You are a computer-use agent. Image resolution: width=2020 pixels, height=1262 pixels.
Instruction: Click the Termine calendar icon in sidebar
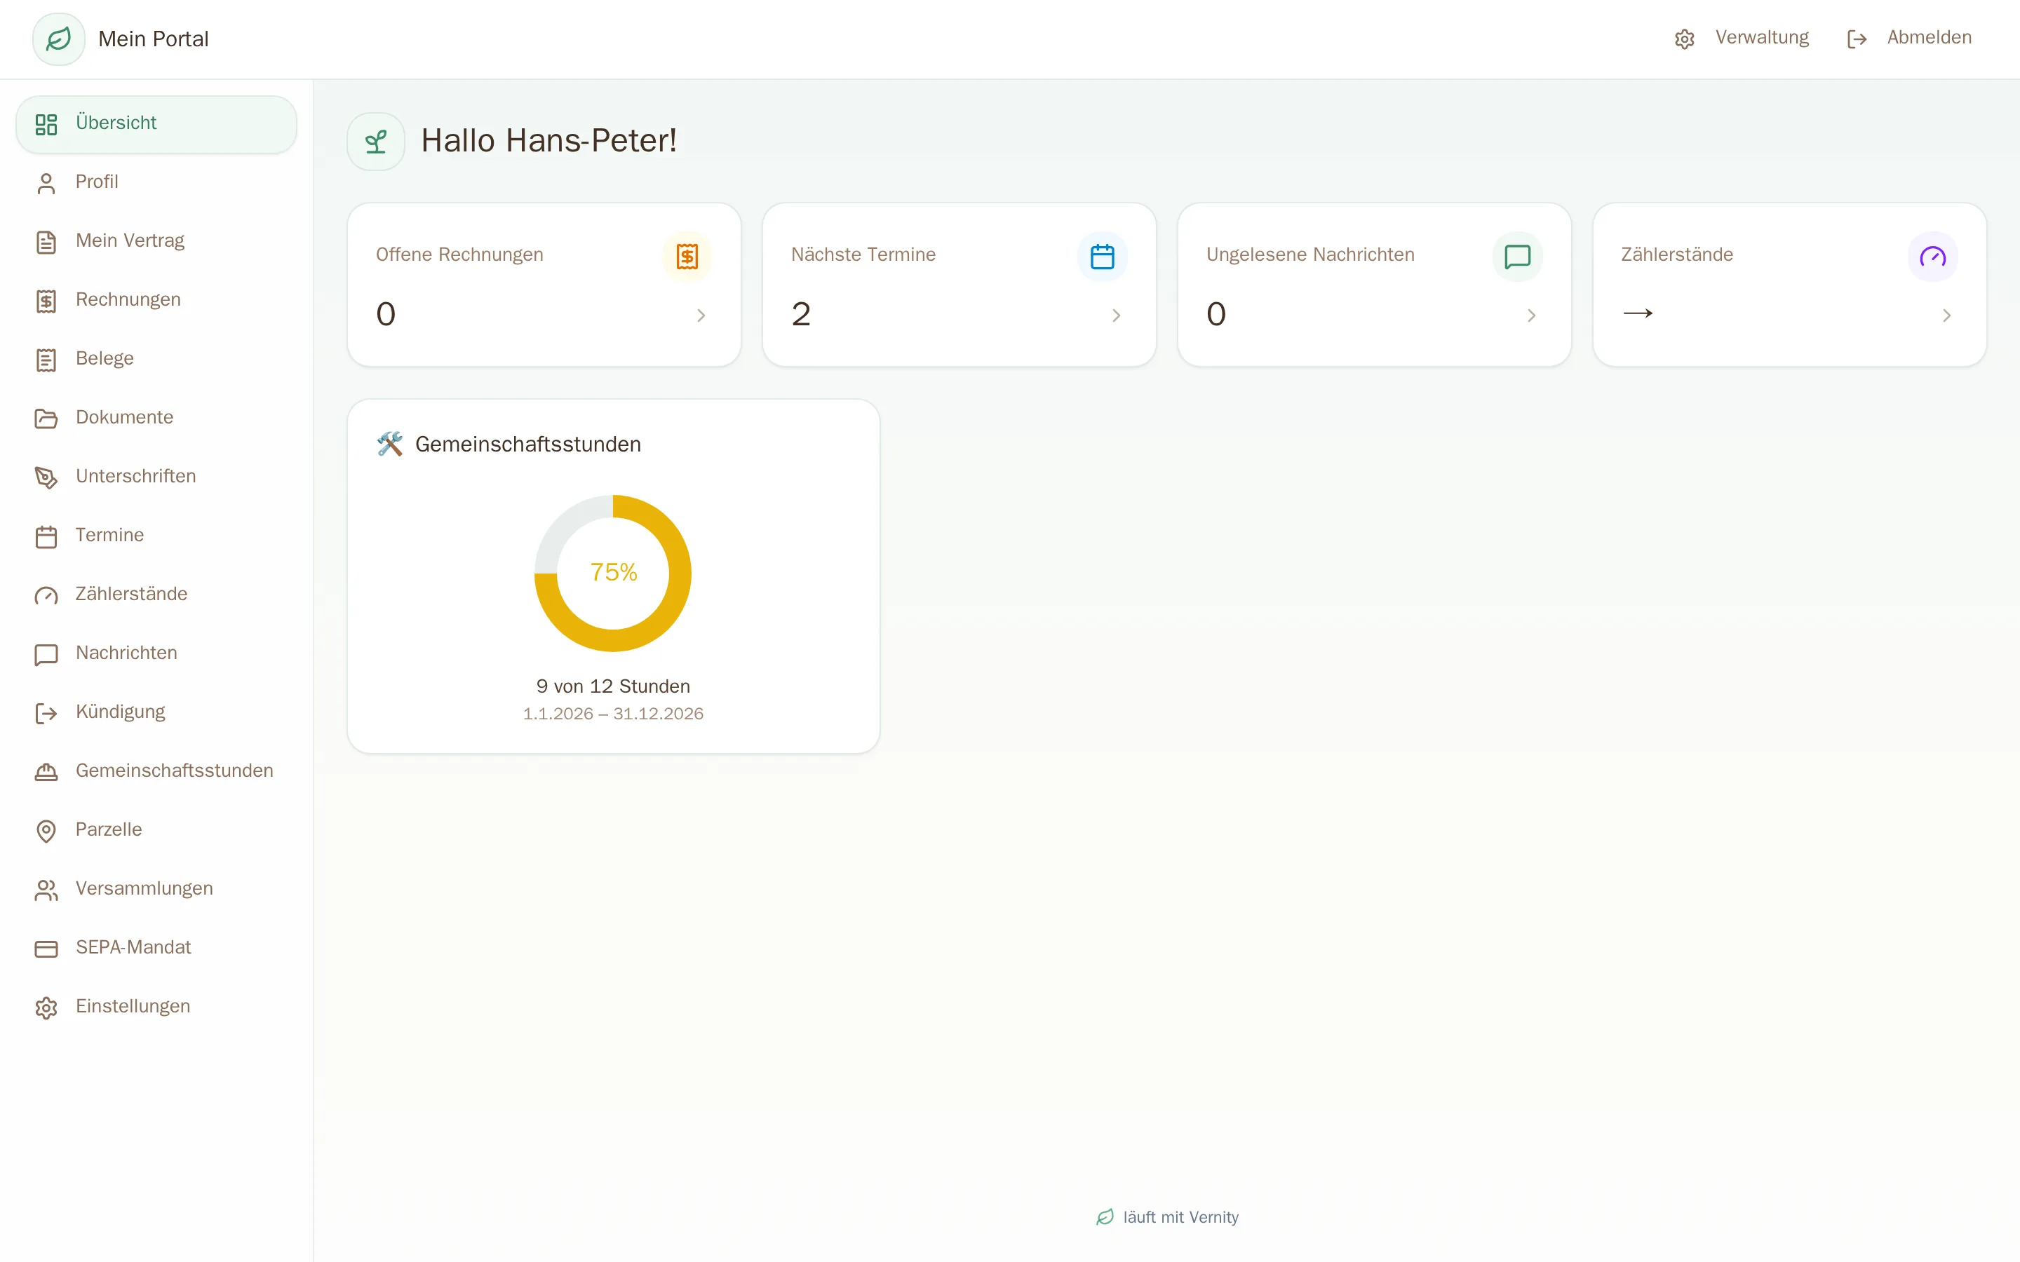click(46, 536)
